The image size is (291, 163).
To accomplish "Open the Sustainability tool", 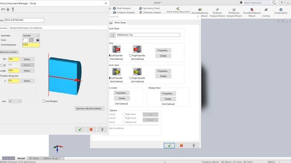I will (281, 11).
